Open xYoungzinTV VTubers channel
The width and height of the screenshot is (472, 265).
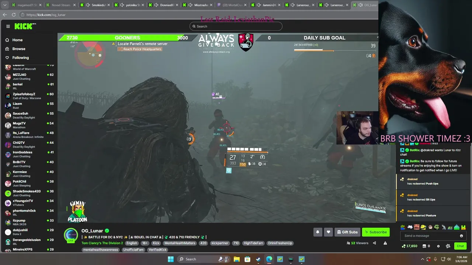[29, 203]
